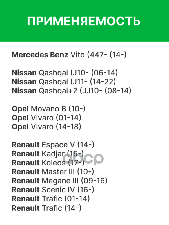The image size is (169, 225).
Task: Click the Opel Vivaro (01-14) line
Action: click(x=46, y=118)
